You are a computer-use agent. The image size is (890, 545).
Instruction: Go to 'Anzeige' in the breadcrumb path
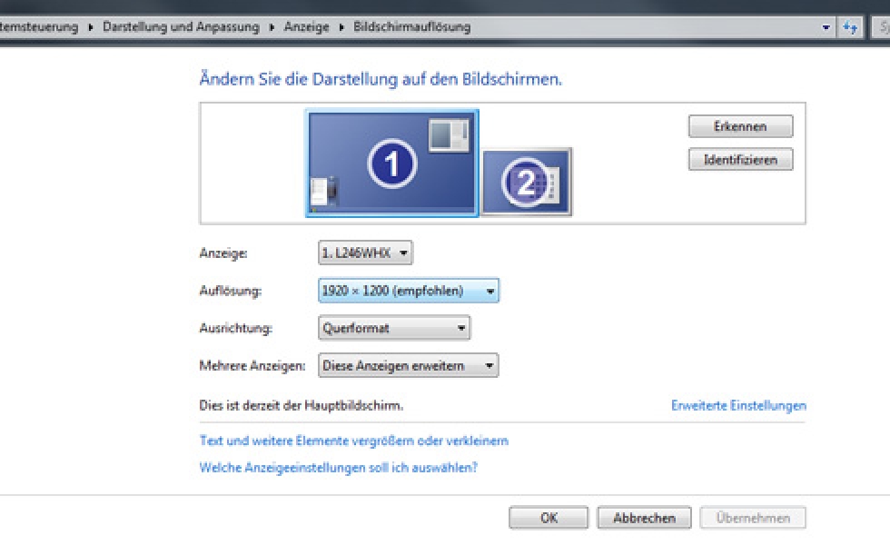pos(305,27)
